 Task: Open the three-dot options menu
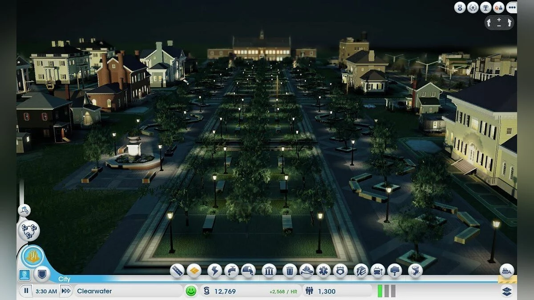click(511, 7)
